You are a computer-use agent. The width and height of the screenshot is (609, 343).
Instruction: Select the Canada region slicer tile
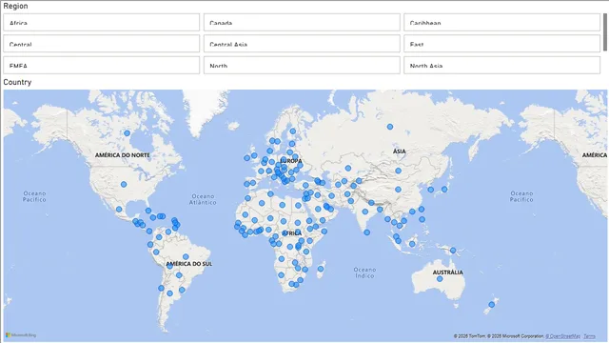pos(302,23)
